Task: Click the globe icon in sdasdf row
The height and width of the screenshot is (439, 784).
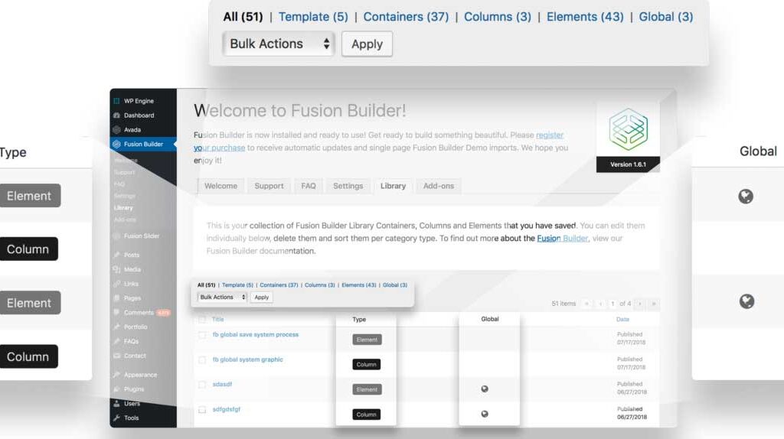Action: (x=485, y=389)
